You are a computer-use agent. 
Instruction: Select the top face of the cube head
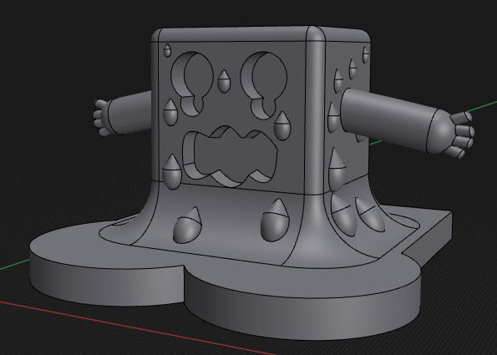(x=260, y=34)
